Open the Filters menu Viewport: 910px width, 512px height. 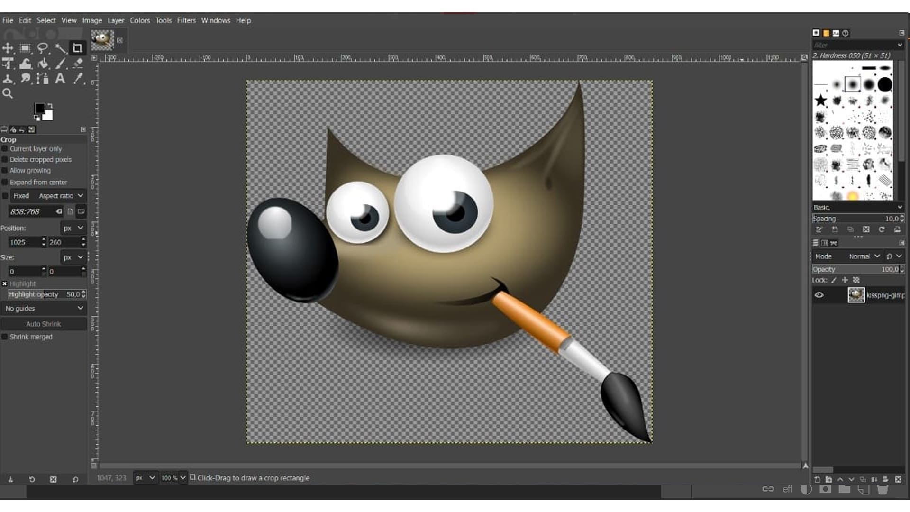pyautogui.click(x=186, y=20)
